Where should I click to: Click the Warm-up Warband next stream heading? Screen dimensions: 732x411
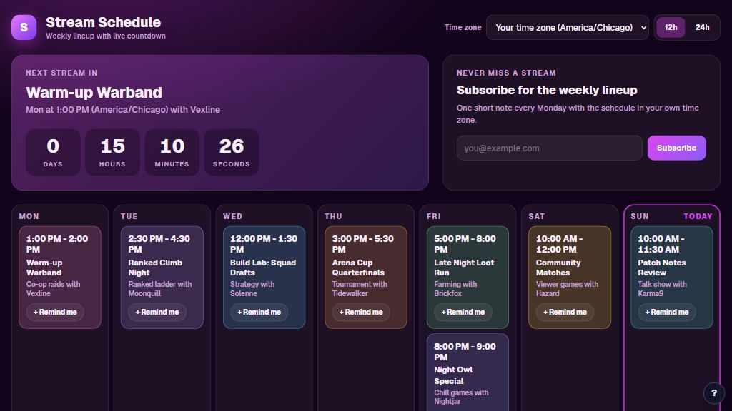[x=94, y=92]
